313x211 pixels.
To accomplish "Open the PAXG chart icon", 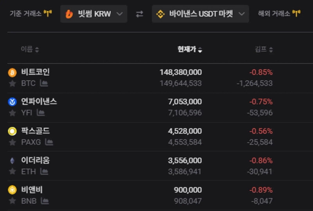I will pyautogui.click(x=49, y=142).
